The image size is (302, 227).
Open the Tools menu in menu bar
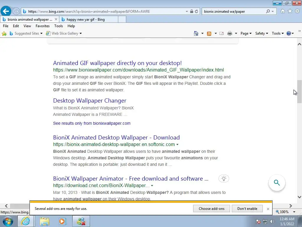click(x=59, y=26)
